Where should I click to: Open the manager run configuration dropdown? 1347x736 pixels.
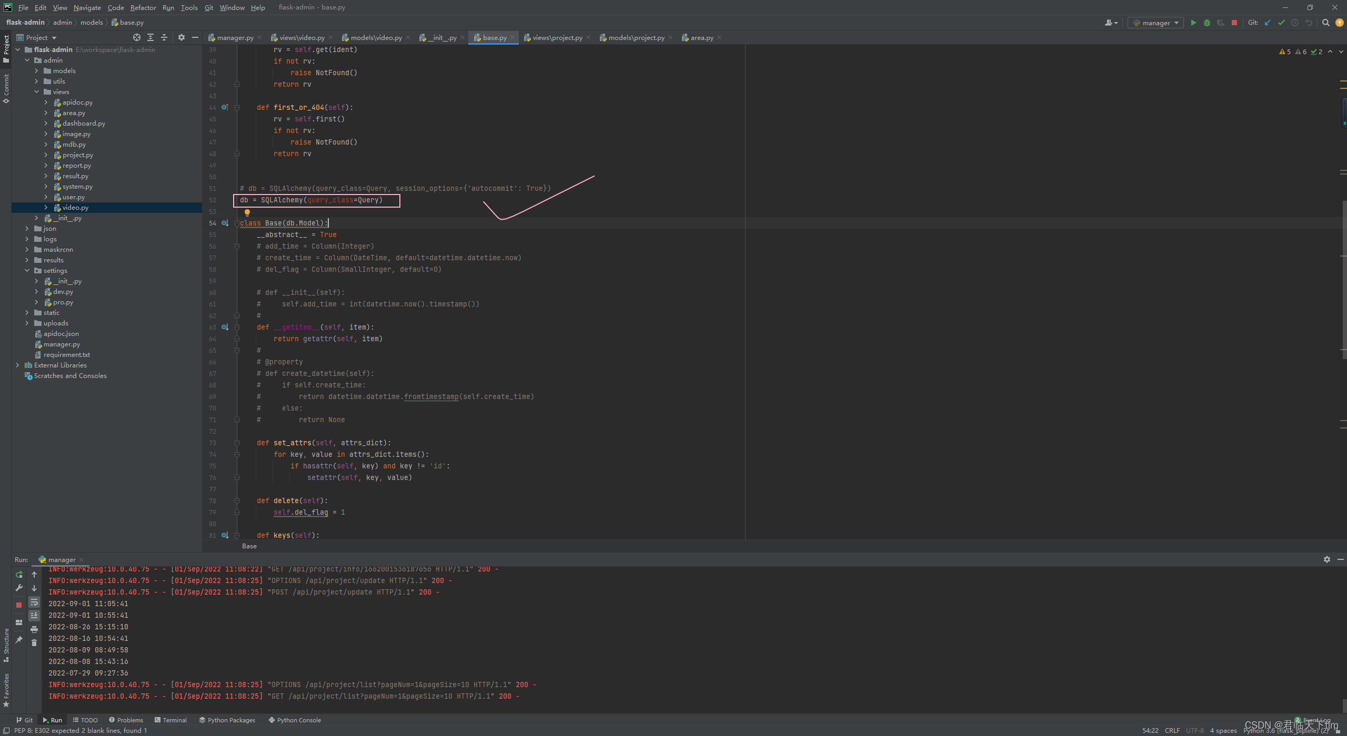click(1155, 23)
